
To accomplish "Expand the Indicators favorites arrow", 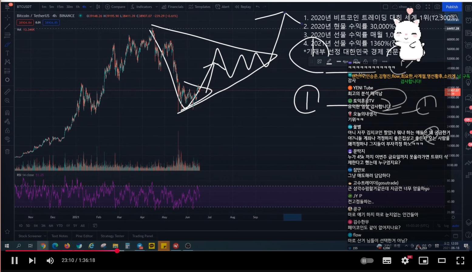I will coord(157,7).
